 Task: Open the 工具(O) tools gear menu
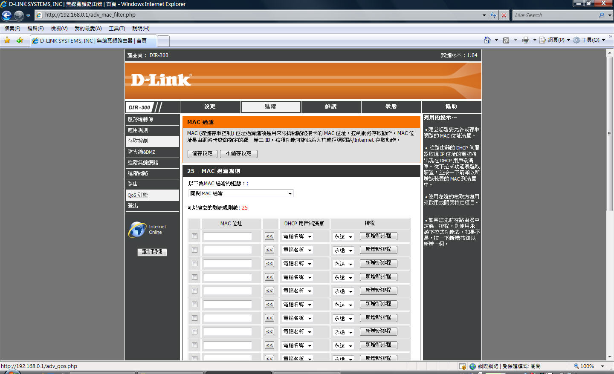tap(589, 40)
